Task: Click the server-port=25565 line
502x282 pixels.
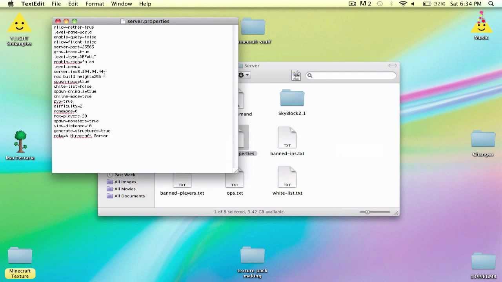Action: (x=74, y=47)
